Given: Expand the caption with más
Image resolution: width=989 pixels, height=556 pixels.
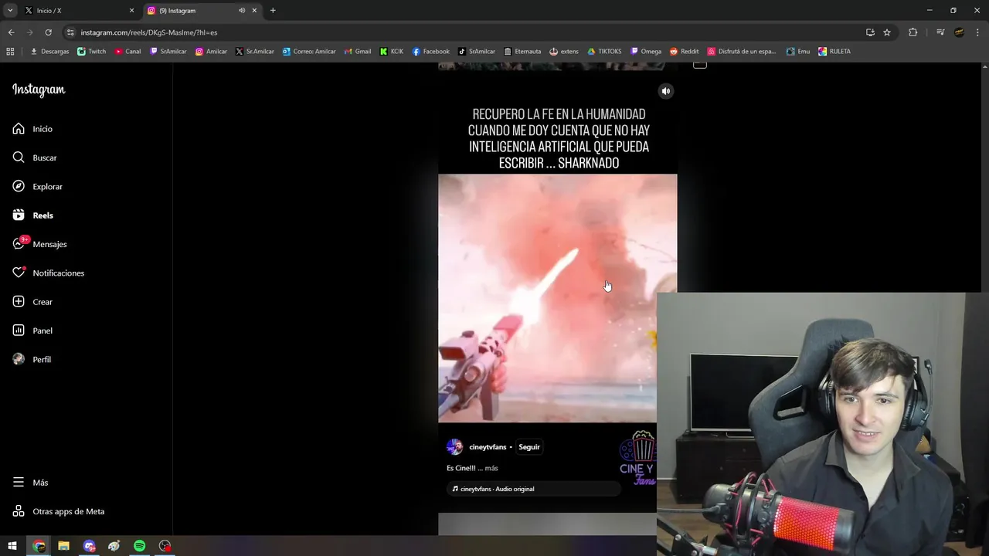Looking at the screenshot, I should pos(491,468).
